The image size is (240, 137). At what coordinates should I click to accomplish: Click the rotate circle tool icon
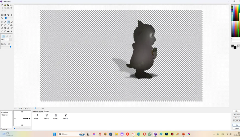pos(5,31)
